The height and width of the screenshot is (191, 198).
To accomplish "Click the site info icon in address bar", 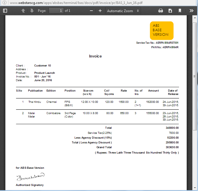I will coord(5,3).
